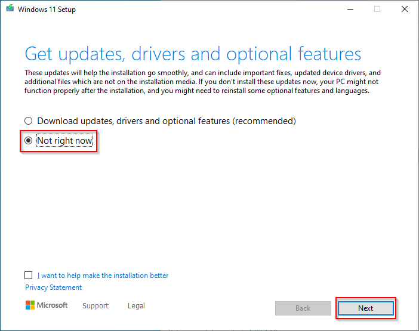Click the Windows 11 Setup title bar icon
This screenshot has width=419, height=331.
(x=10, y=8)
